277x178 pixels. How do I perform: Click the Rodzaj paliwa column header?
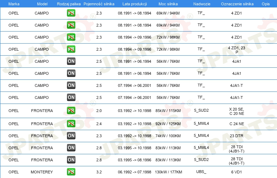coord(69,4)
